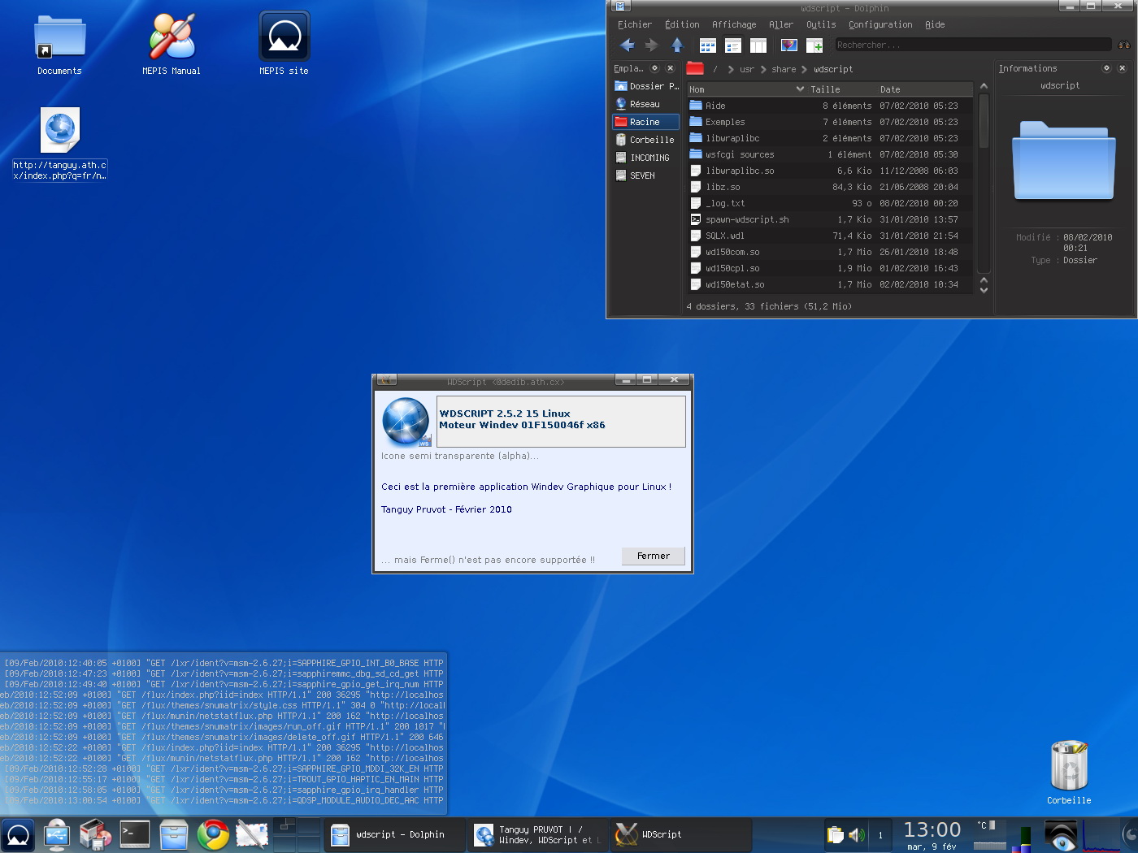Switch to WDScript taskbar entry

(681, 835)
